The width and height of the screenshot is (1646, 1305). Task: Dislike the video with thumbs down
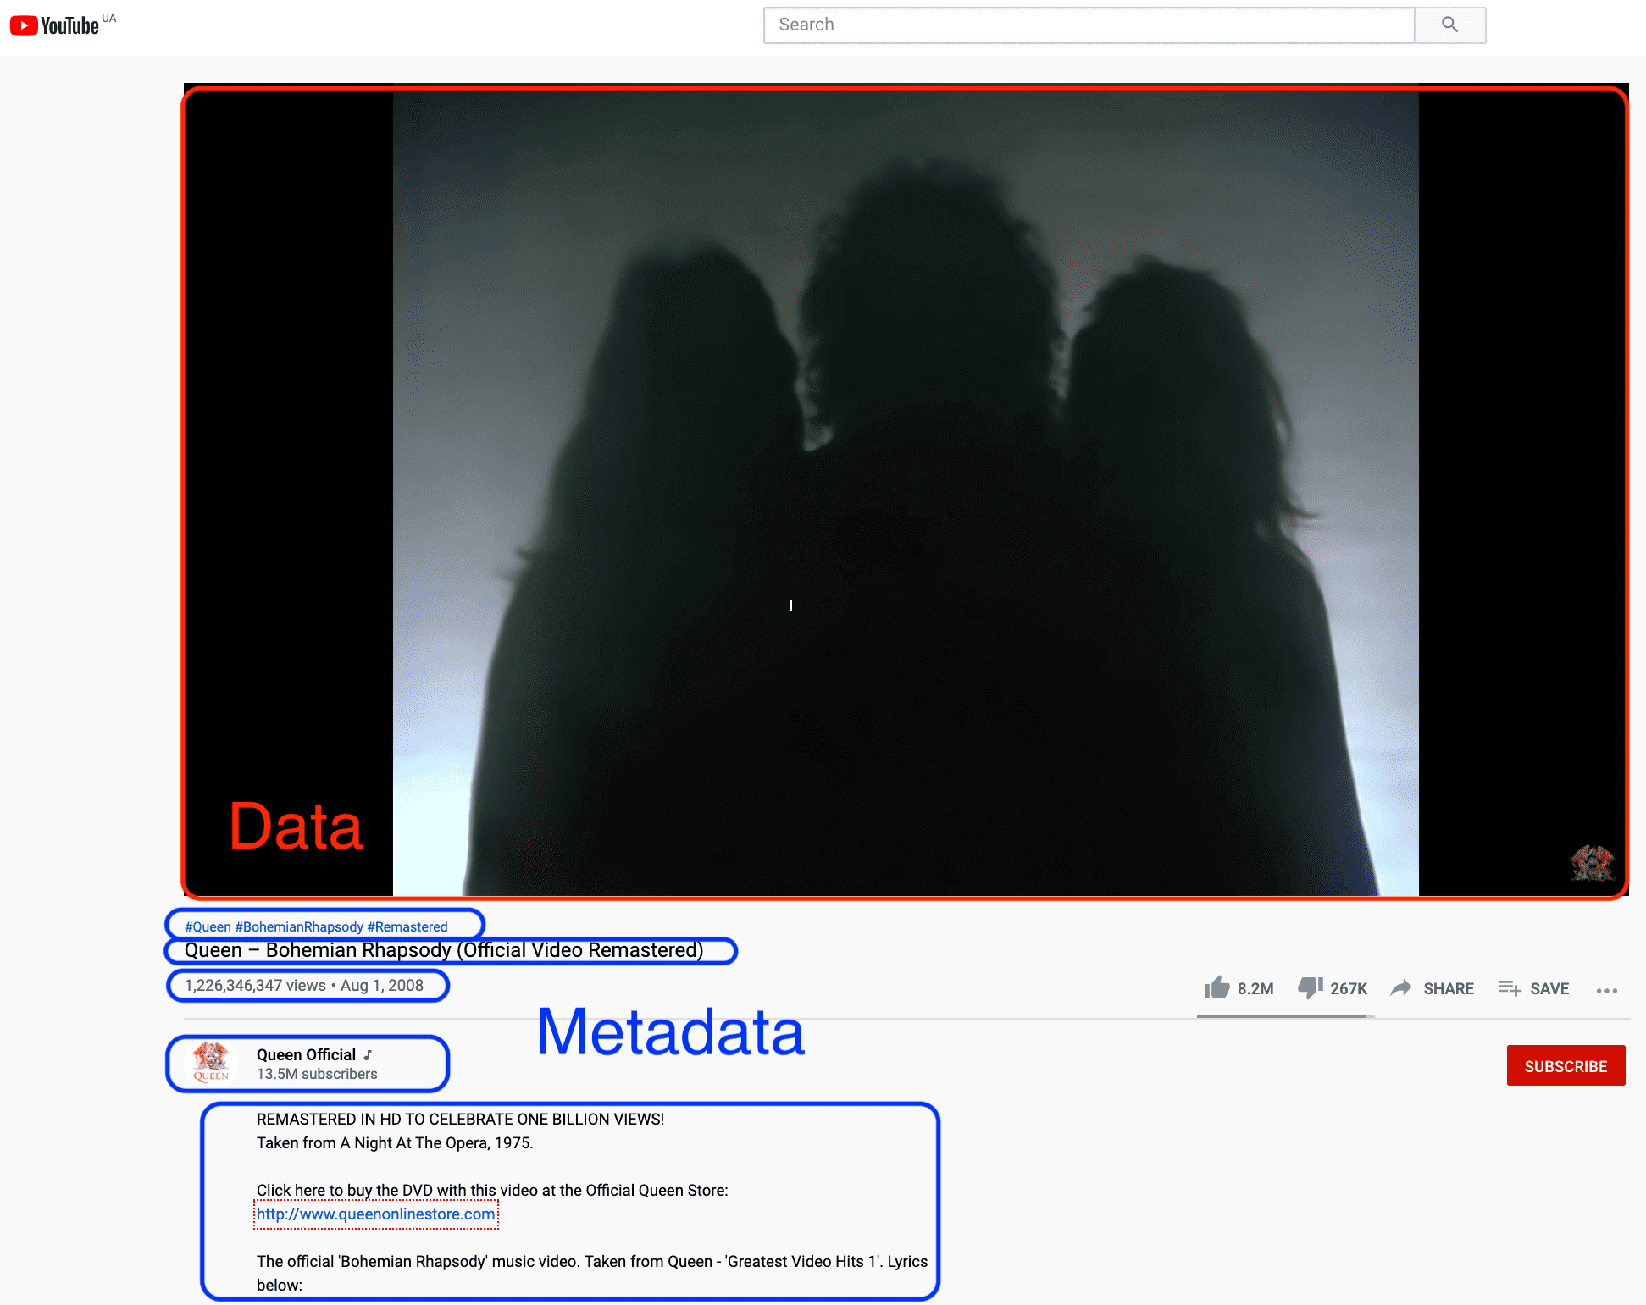pyautogui.click(x=1311, y=987)
